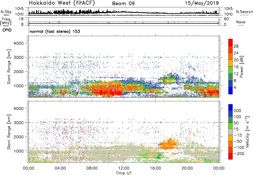Viewport: 253px width, 175px height.
Task: Click the '16' power colorbar tick
Action: (236, 67)
